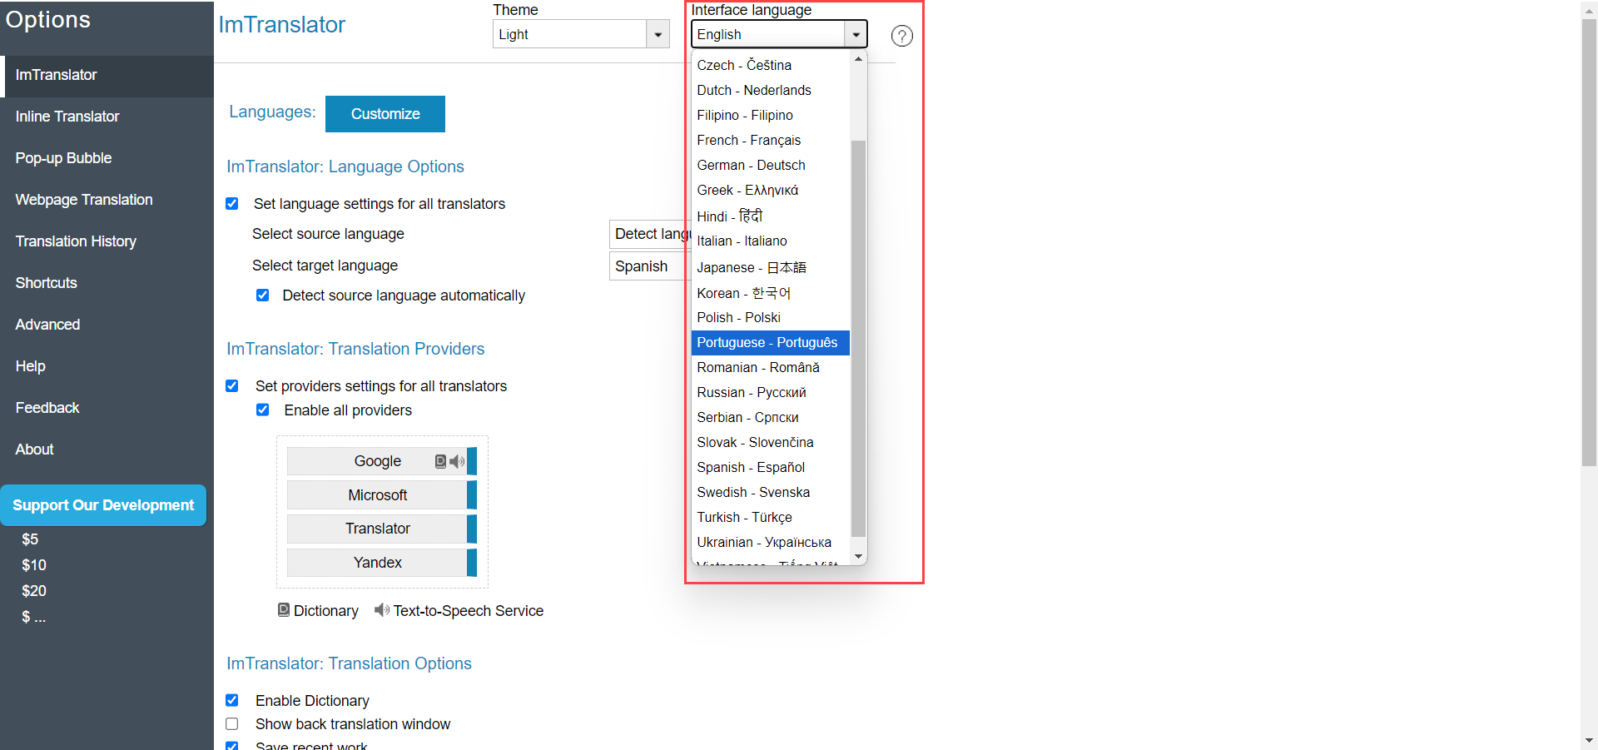1598x750 pixels.
Task: Click the $10 donation link
Action: click(x=34, y=565)
